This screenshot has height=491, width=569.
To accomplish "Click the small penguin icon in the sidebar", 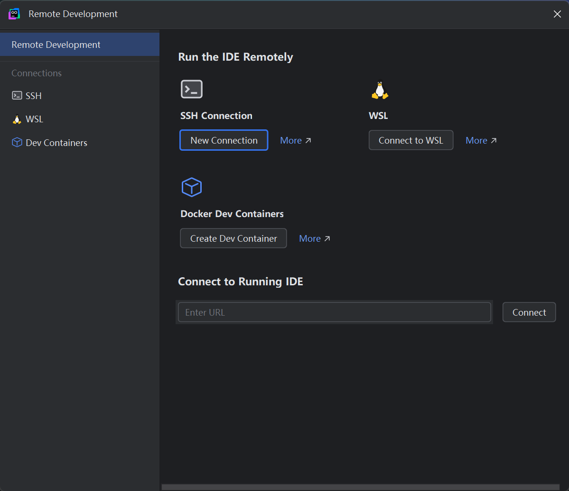I will [17, 119].
